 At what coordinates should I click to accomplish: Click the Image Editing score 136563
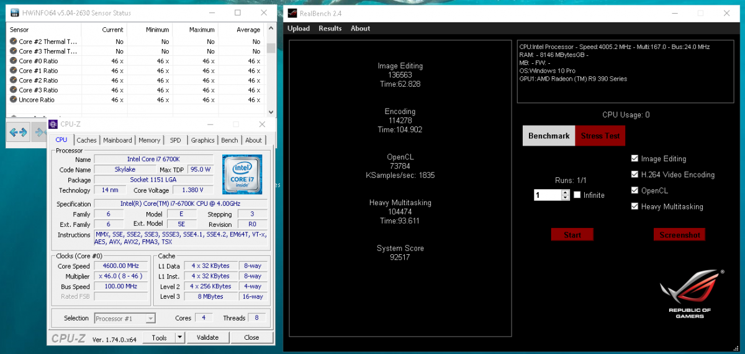pos(400,74)
